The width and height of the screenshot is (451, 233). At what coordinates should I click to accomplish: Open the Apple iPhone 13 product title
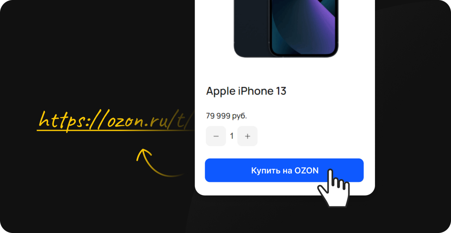tap(246, 91)
